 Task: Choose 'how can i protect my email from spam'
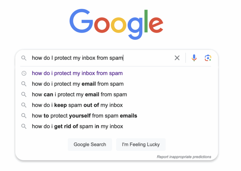(79, 94)
